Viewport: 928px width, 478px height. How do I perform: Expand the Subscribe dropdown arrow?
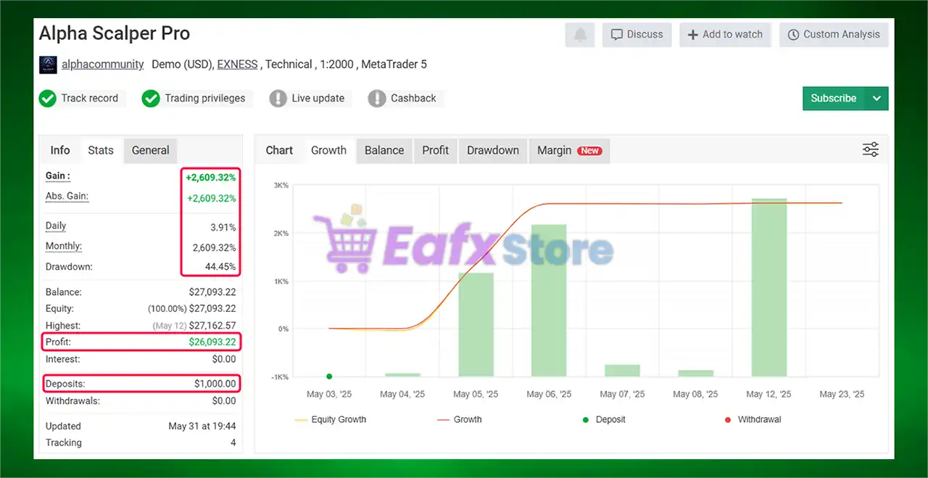click(x=877, y=99)
